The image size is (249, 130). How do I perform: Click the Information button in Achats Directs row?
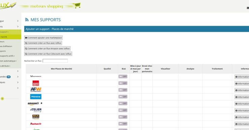point(242,84)
